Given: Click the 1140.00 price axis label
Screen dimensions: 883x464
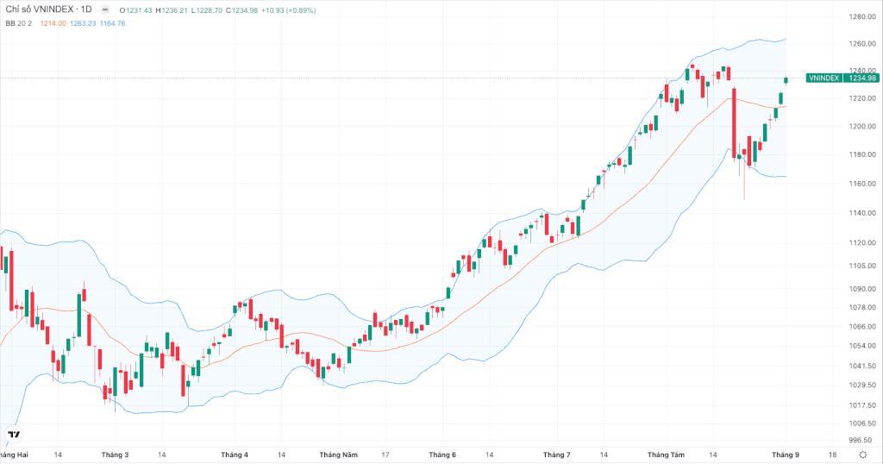Looking at the screenshot, I should [x=862, y=213].
